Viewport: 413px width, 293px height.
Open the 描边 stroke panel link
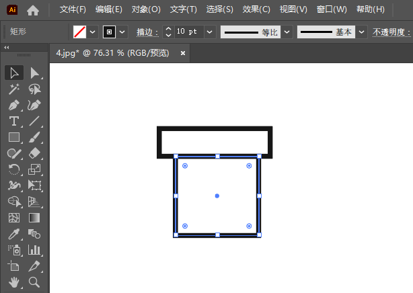(147, 32)
